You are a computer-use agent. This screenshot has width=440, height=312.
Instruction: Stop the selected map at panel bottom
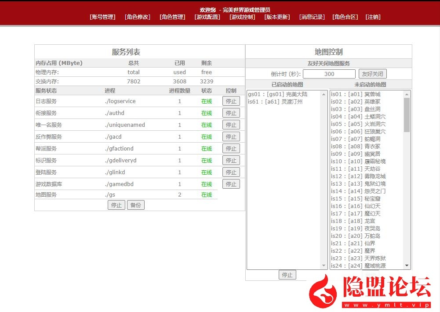click(287, 275)
